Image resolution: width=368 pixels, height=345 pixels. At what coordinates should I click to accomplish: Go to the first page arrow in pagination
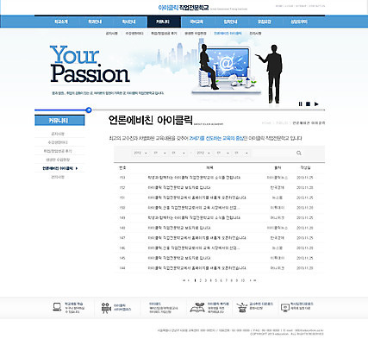pos(184,280)
